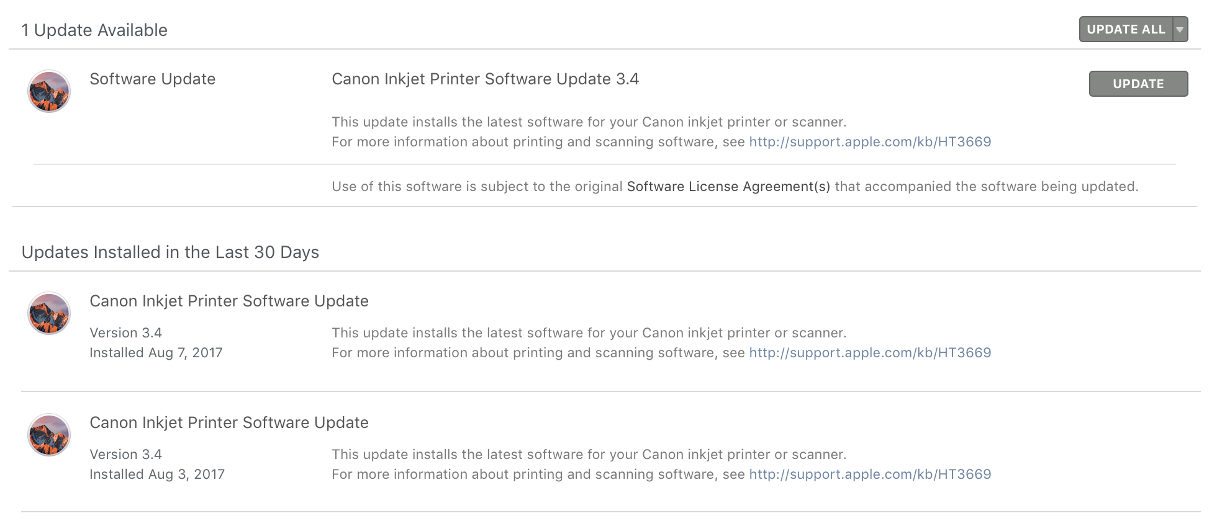The image size is (1217, 521).
Task: Open support.apple.com link in the available update
Action: 870,142
